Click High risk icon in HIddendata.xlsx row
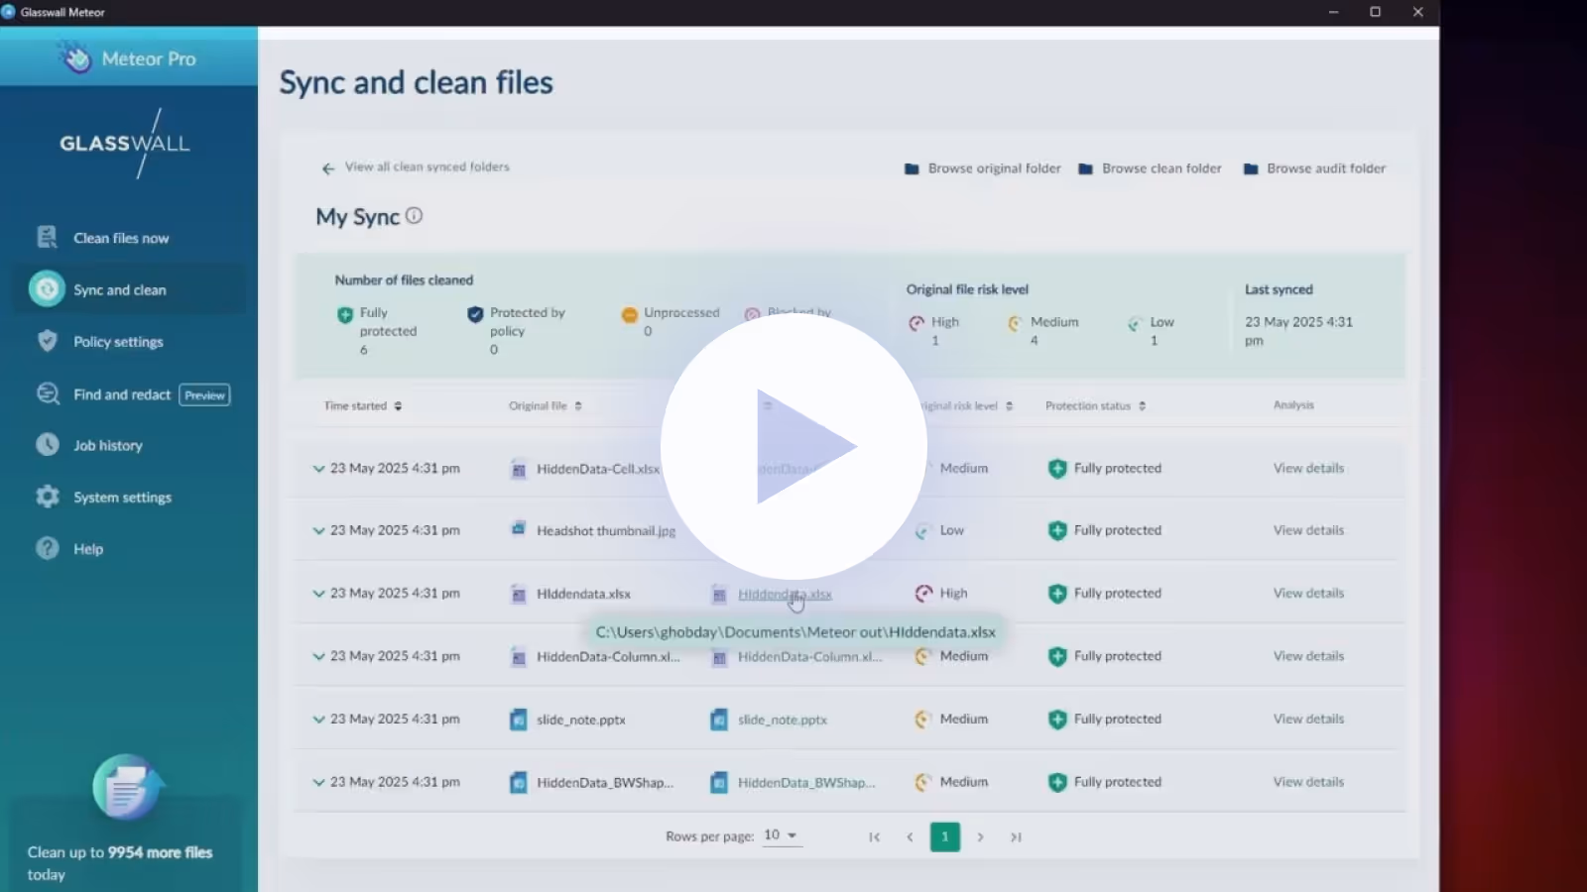This screenshot has width=1587, height=892. click(923, 593)
